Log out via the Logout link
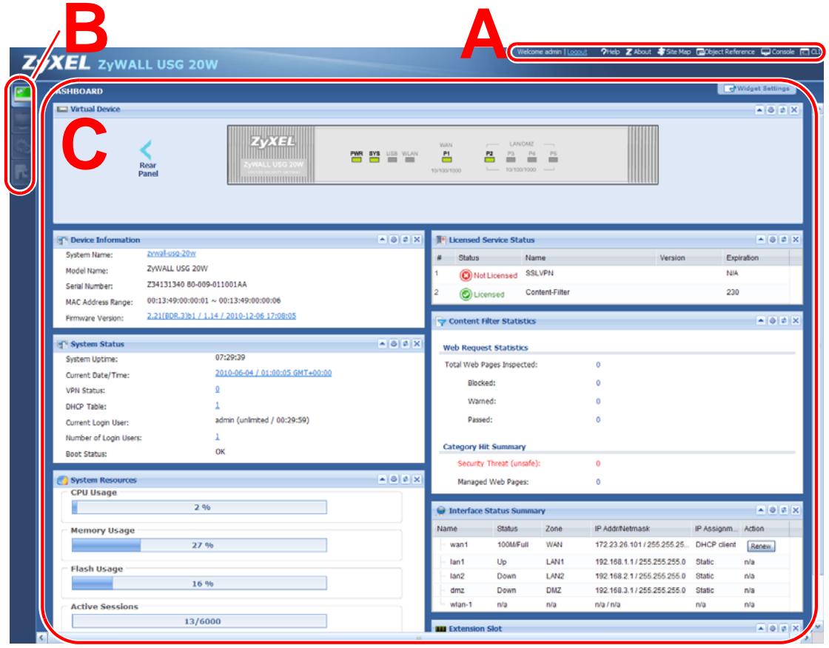 click(577, 52)
